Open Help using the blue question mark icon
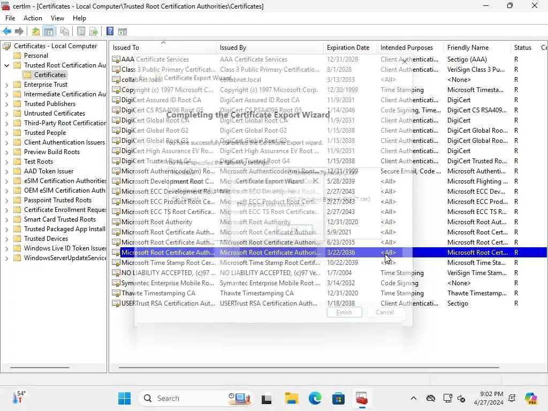The width and height of the screenshot is (548, 411). [x=110, y=32]
